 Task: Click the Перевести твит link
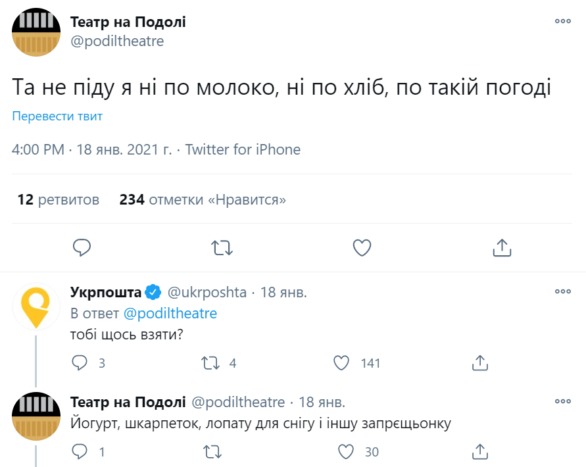57,116
